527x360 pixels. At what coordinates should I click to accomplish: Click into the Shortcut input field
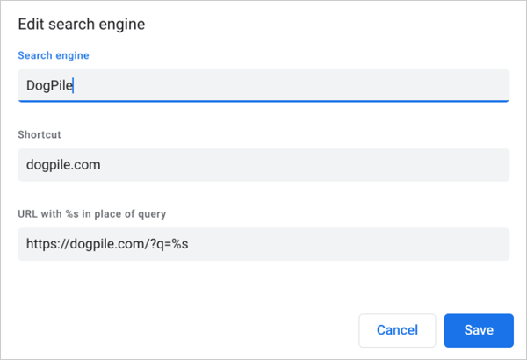(263, 164)
